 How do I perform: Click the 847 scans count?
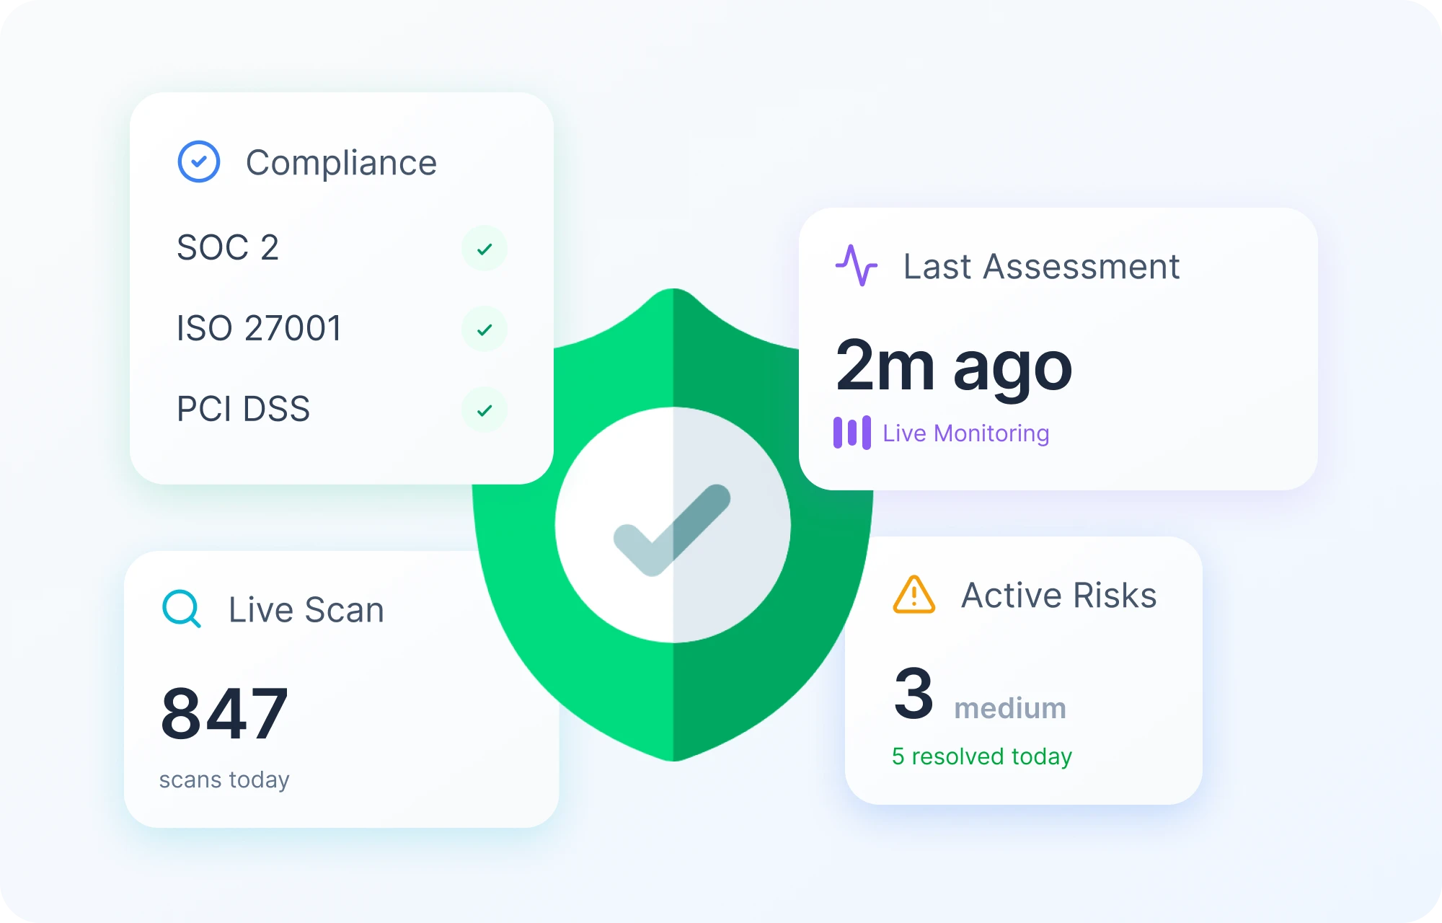(x=224, y=714)
